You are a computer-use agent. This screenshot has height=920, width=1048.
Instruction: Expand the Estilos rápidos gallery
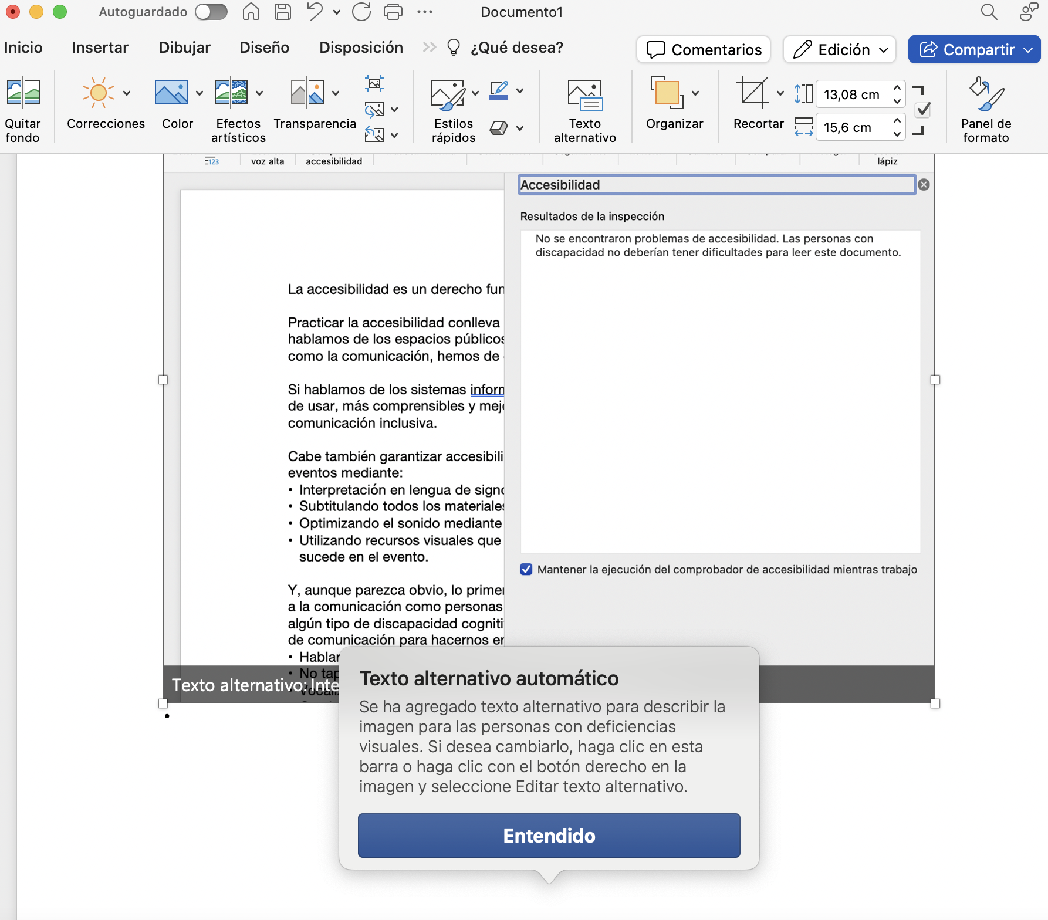(475, 93)
